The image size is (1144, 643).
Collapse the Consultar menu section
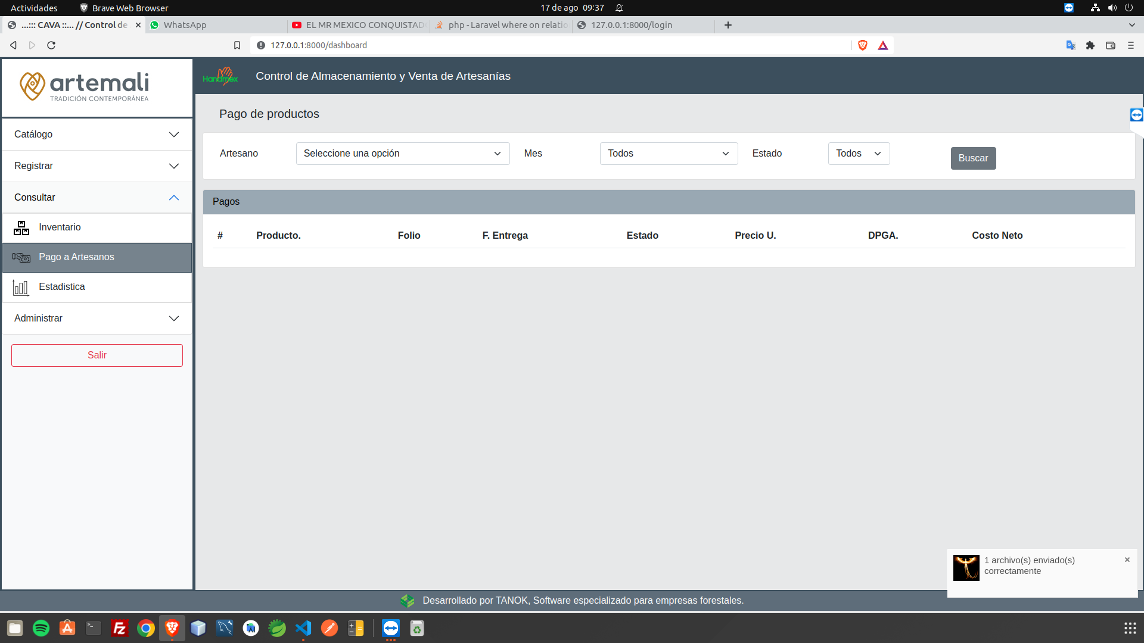[x=97, y=198]
